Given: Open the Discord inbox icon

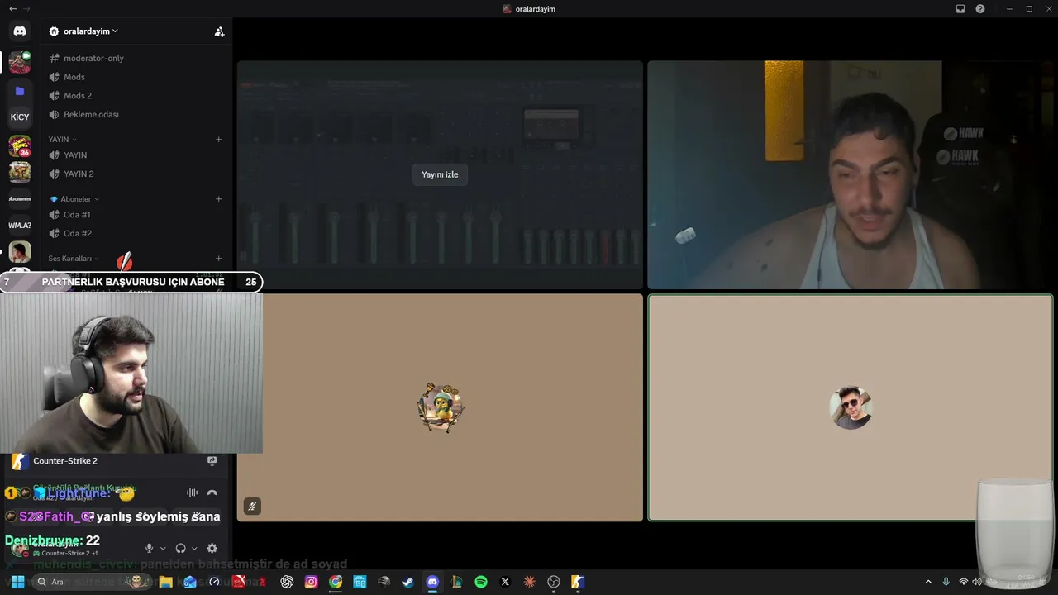Looking at the screenshot, I should (960, 9).
